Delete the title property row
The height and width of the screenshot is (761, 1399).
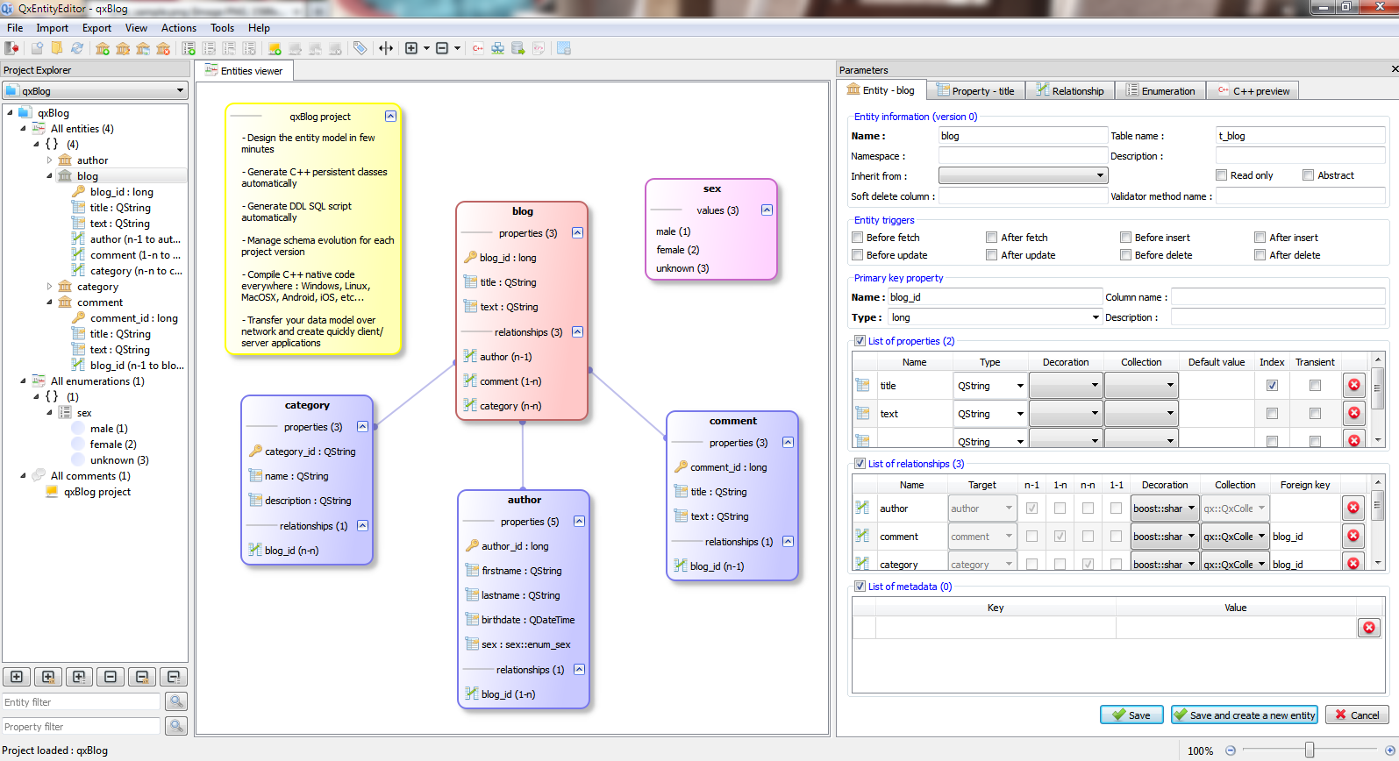(x=1354, y=385)
